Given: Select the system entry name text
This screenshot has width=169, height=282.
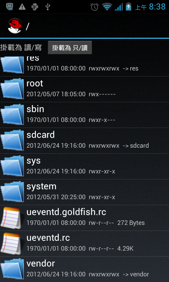Looking at the screenshot, I should coord(42,186).
